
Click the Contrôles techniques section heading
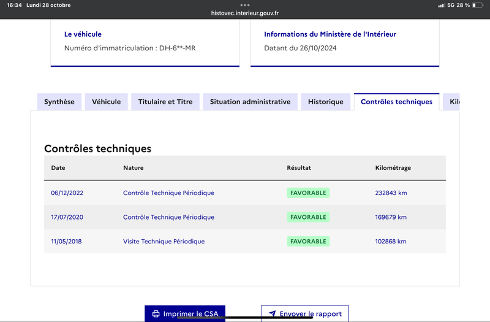tap(97, 148)
